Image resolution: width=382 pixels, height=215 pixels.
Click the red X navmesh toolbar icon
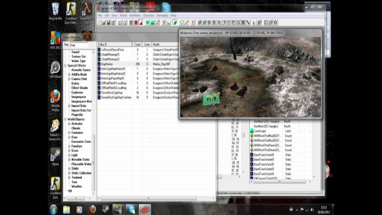click(243, 22)
